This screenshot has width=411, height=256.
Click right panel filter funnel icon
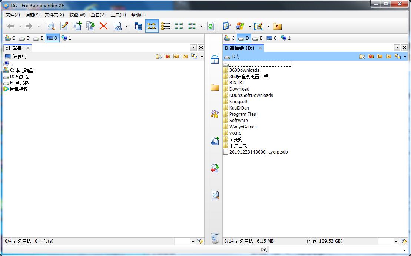coord(404,241)
